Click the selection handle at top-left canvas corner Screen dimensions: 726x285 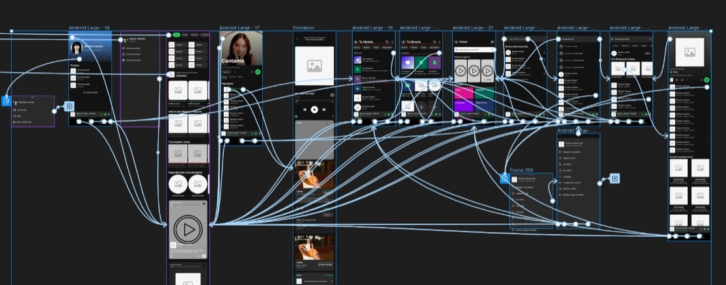click(x=11, y=31)
